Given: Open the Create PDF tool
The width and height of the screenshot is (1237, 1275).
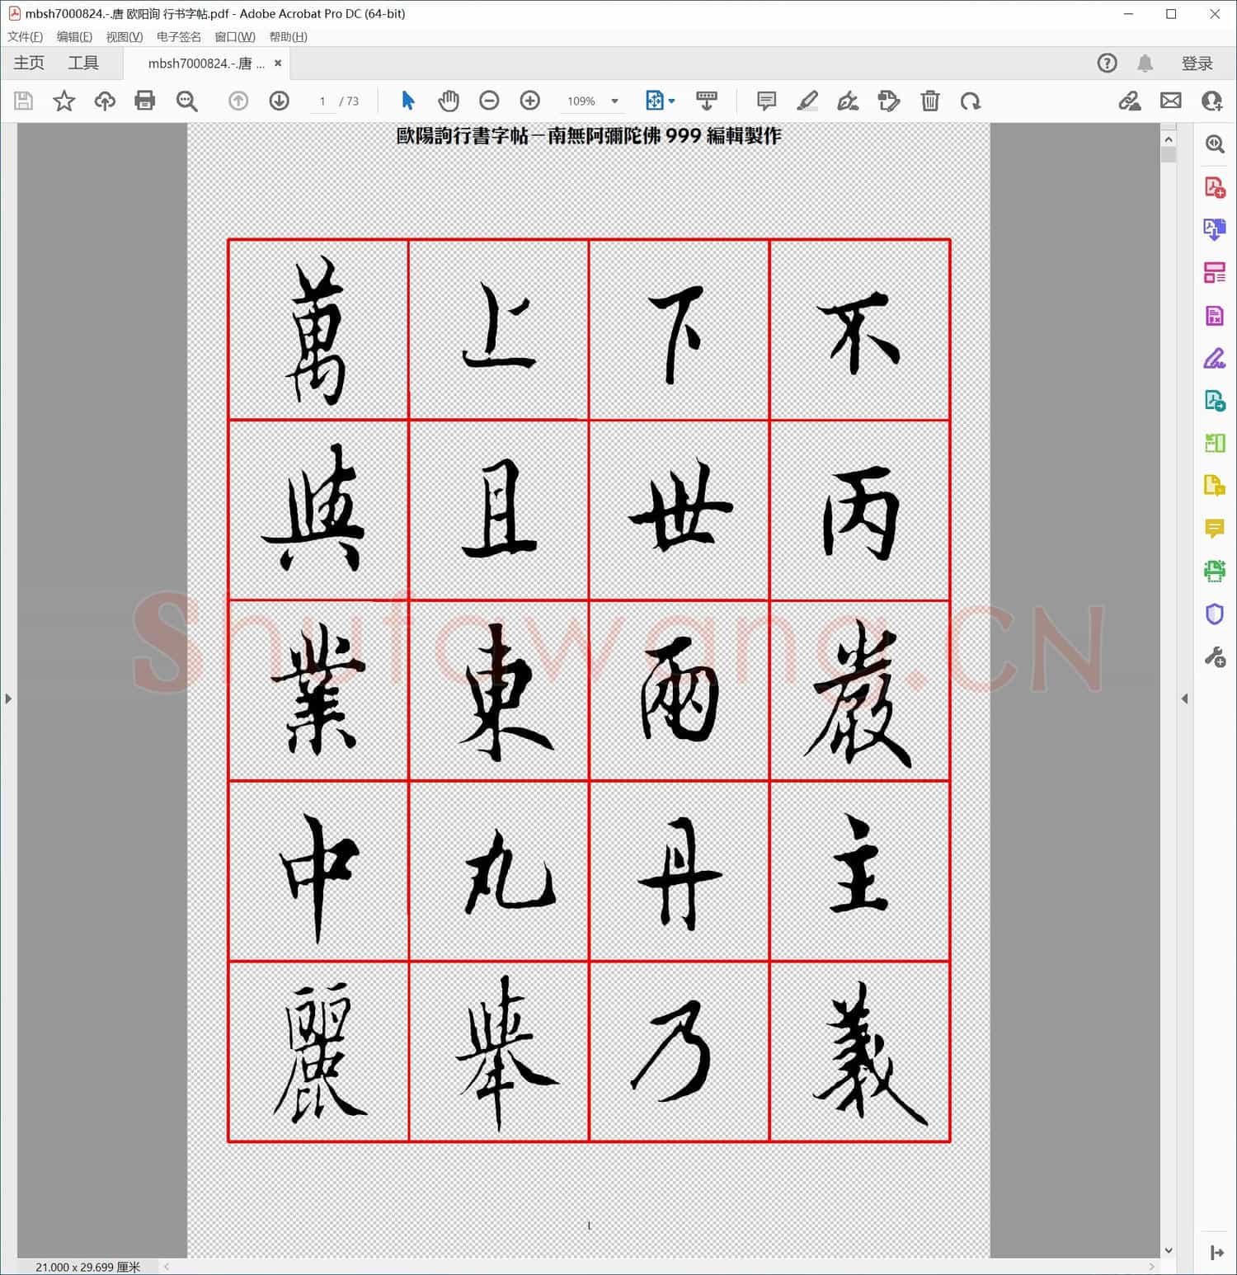Looking at the screenshot, I should point(1214,186).
